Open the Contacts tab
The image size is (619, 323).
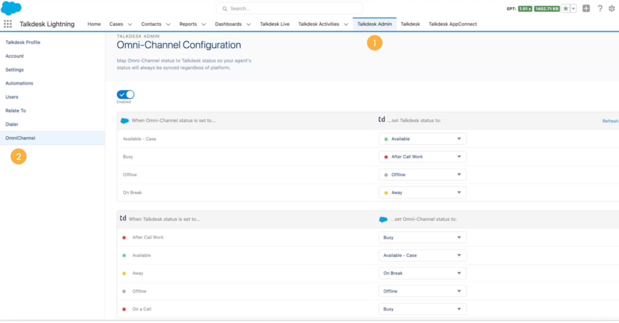(x=151, y=24)
